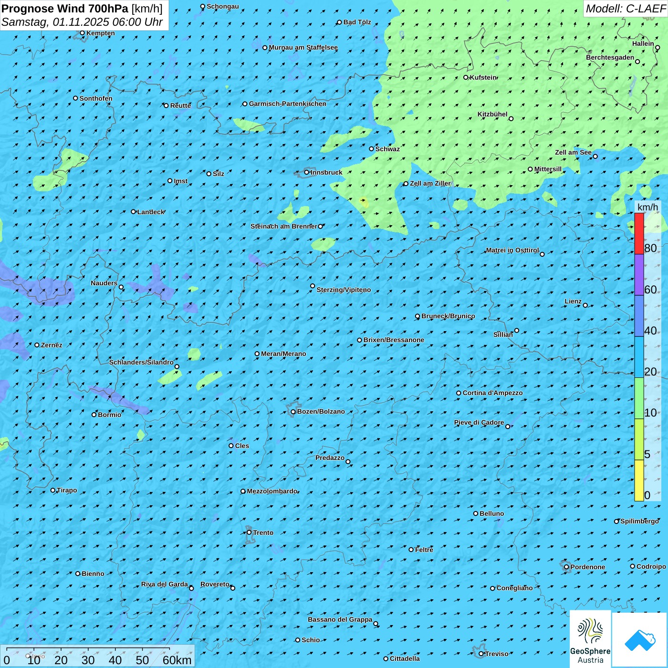Viewport: 668px width, 668px height.
Task: Click the Schwaz city marker
Action: click(x=371, y=149)
